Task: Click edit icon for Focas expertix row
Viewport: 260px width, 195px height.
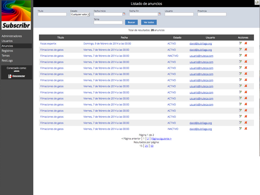Action: [x=240, y=43]
